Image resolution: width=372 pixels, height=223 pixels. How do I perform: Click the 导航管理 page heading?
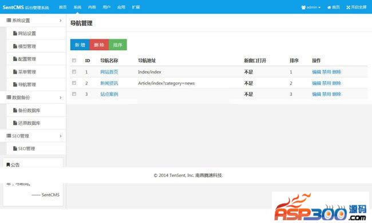click(81, 23)
